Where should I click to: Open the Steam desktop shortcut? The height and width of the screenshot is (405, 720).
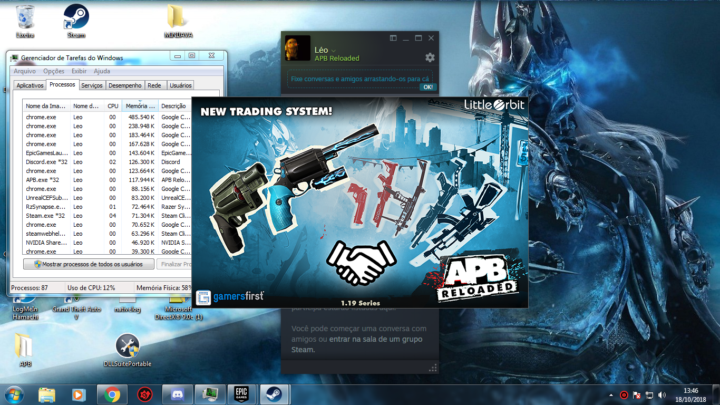pos(76,21)
